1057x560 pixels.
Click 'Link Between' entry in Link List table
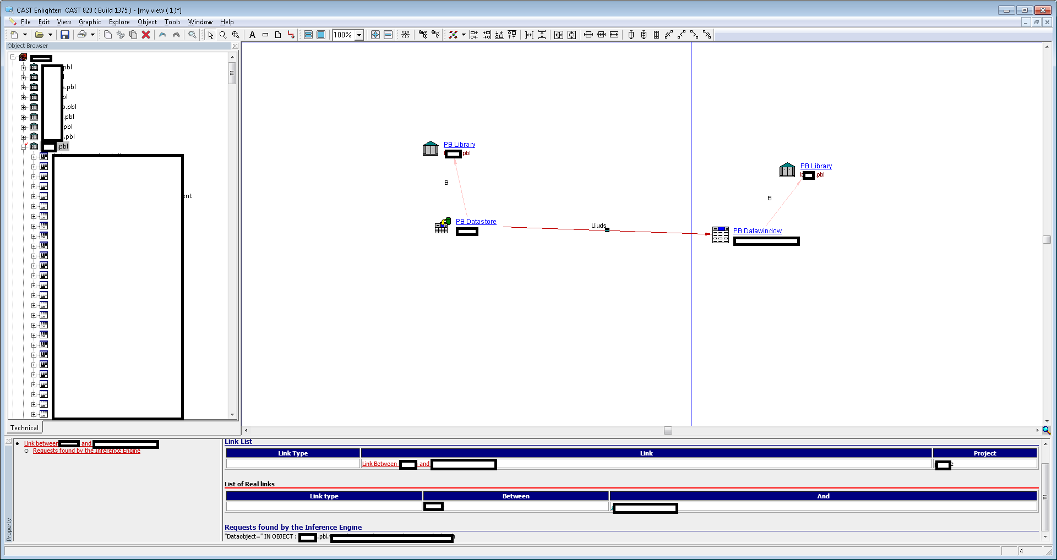pos(379,464)
